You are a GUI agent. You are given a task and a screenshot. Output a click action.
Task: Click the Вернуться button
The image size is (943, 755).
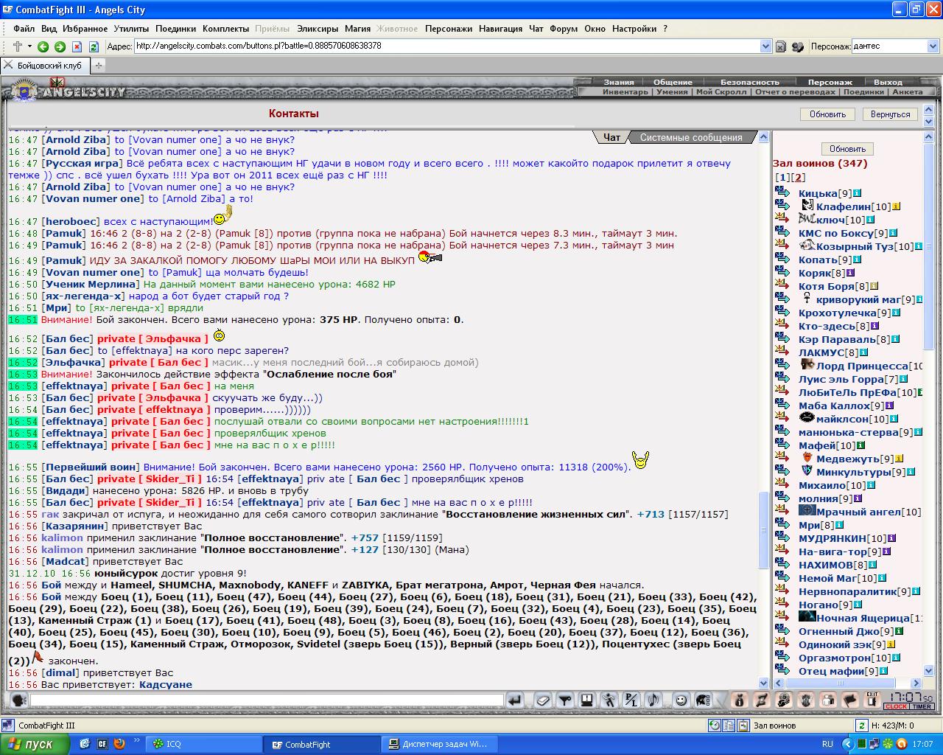click(890, 114)
